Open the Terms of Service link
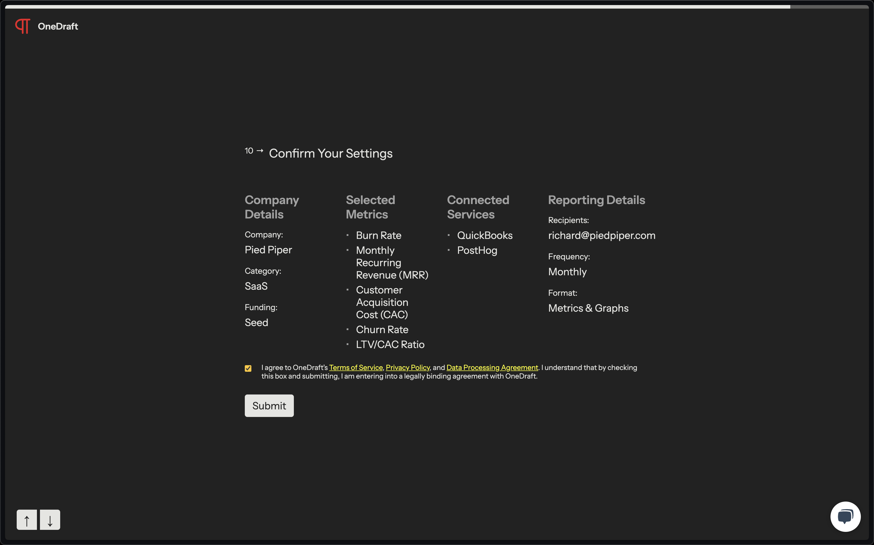This screenshot has width=874, height=545. (x=356, y=367)
